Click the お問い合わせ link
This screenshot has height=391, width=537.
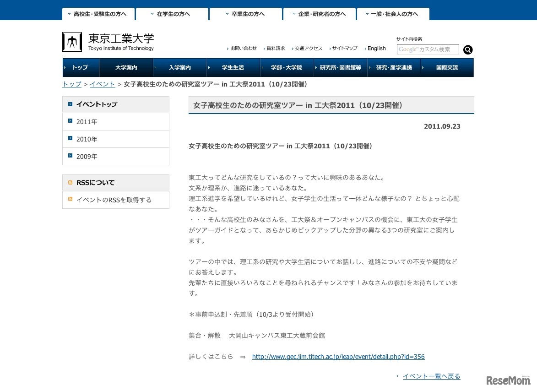tap(244, 48)
